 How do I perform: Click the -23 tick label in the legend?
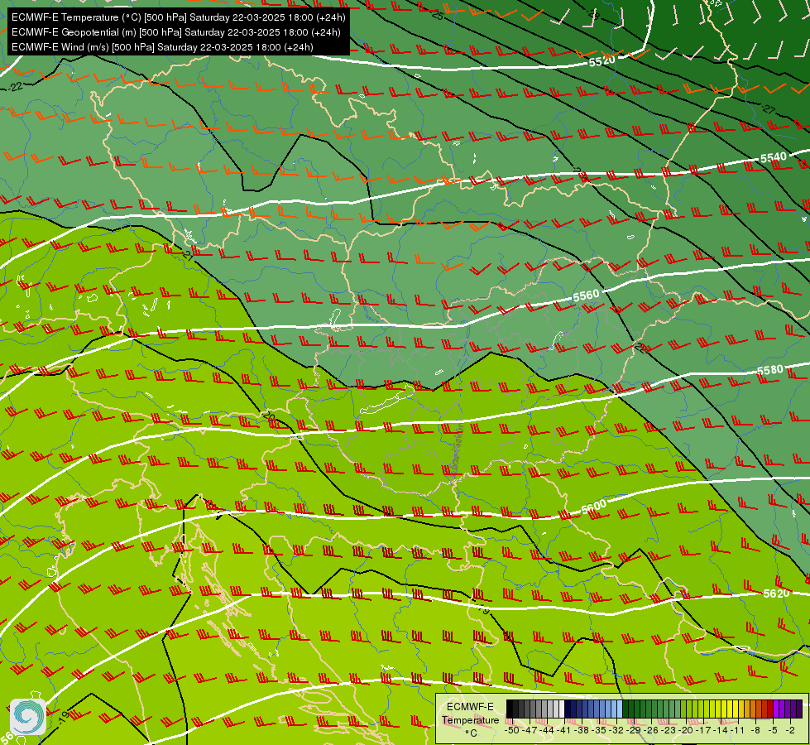click(669, 730)
